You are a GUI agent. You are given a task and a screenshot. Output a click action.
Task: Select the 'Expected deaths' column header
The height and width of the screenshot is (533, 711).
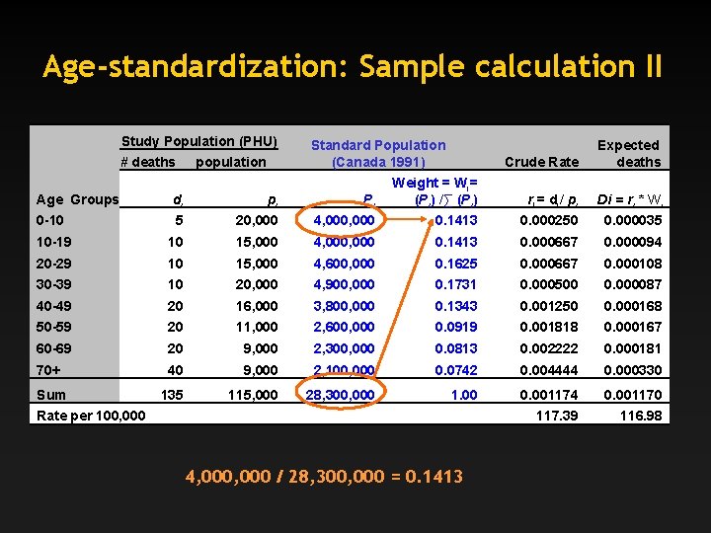(x=629, y=154)
